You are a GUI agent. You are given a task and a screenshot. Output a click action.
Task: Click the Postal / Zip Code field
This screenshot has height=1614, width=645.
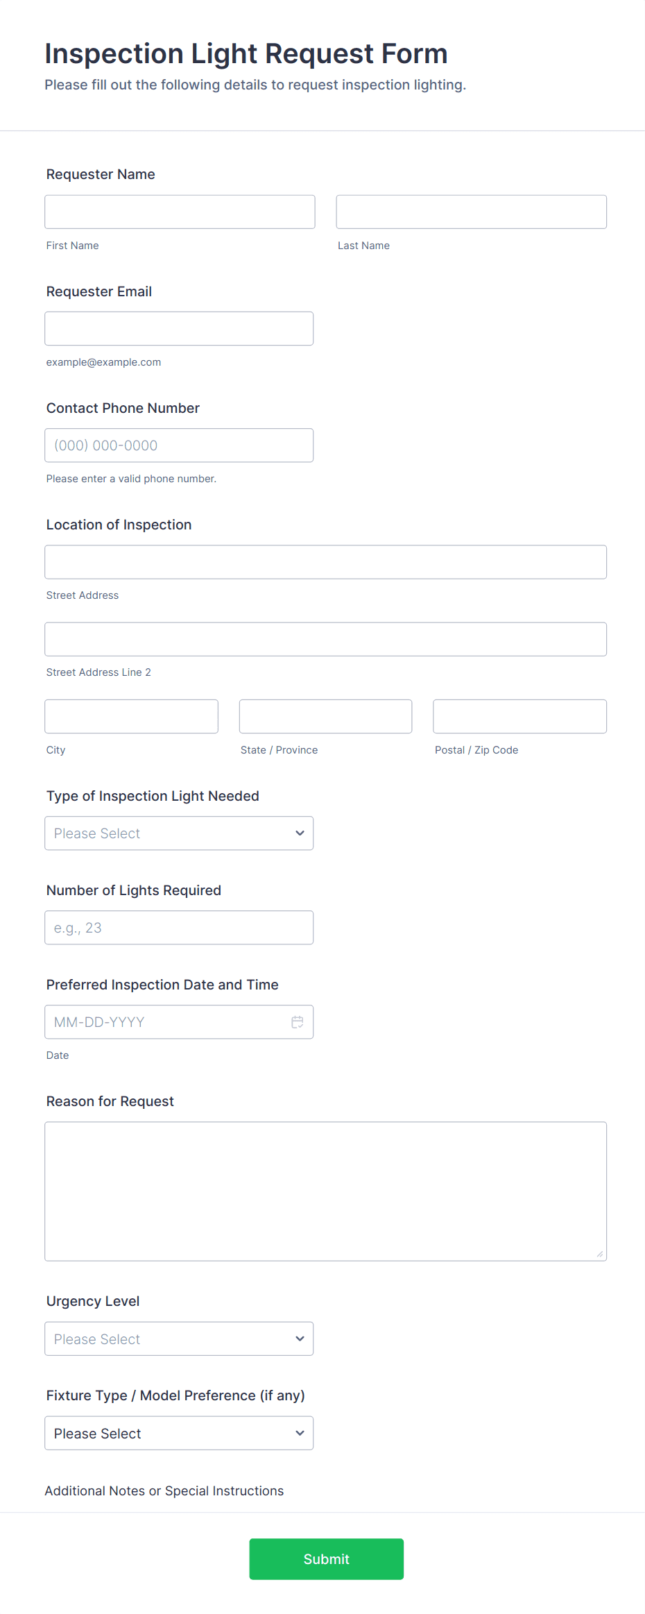point(519,716)
